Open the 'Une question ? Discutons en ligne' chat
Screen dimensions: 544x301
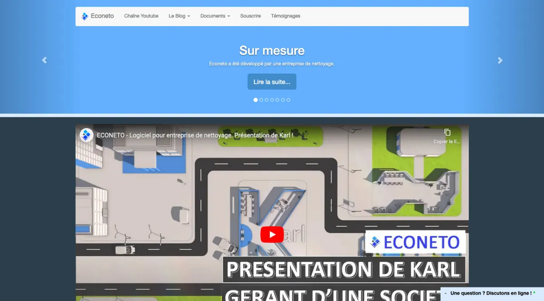(491, 293)
